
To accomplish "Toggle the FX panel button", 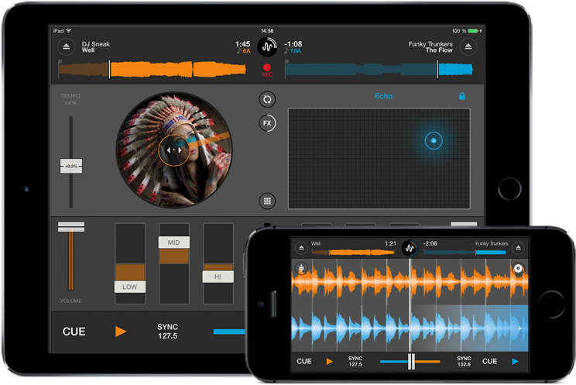I will coord(267,123).
